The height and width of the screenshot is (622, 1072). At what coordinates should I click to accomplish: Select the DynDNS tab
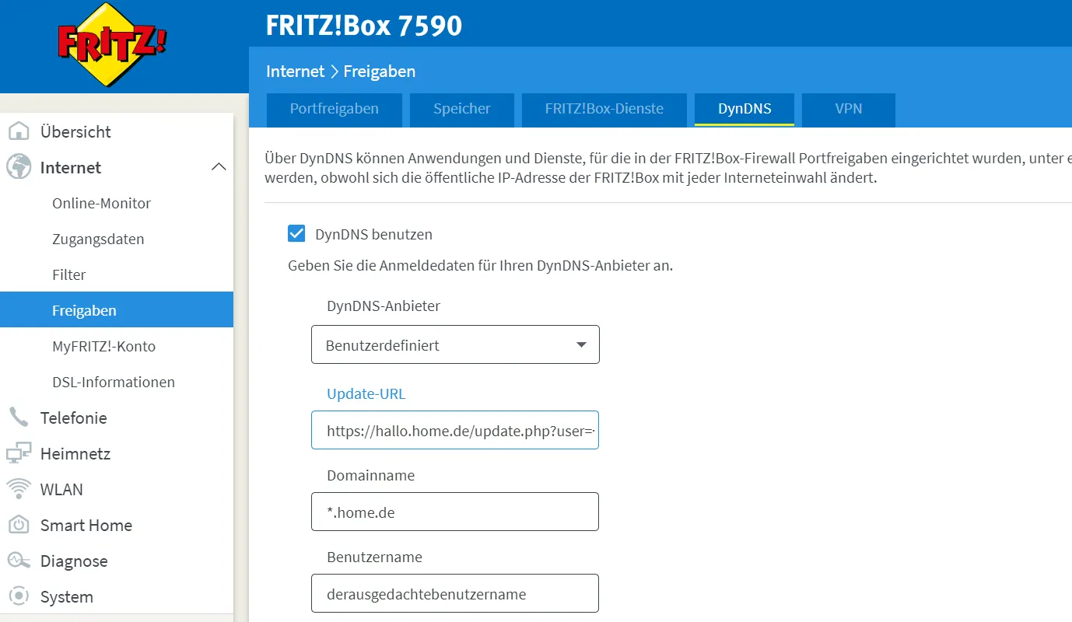click(x=744, y=109)
